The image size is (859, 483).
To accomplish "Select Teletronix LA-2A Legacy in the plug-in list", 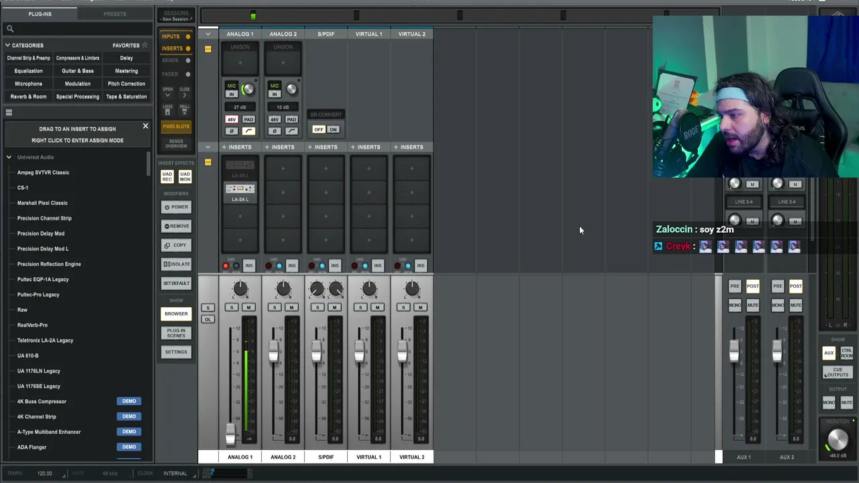I will point(45,340).
